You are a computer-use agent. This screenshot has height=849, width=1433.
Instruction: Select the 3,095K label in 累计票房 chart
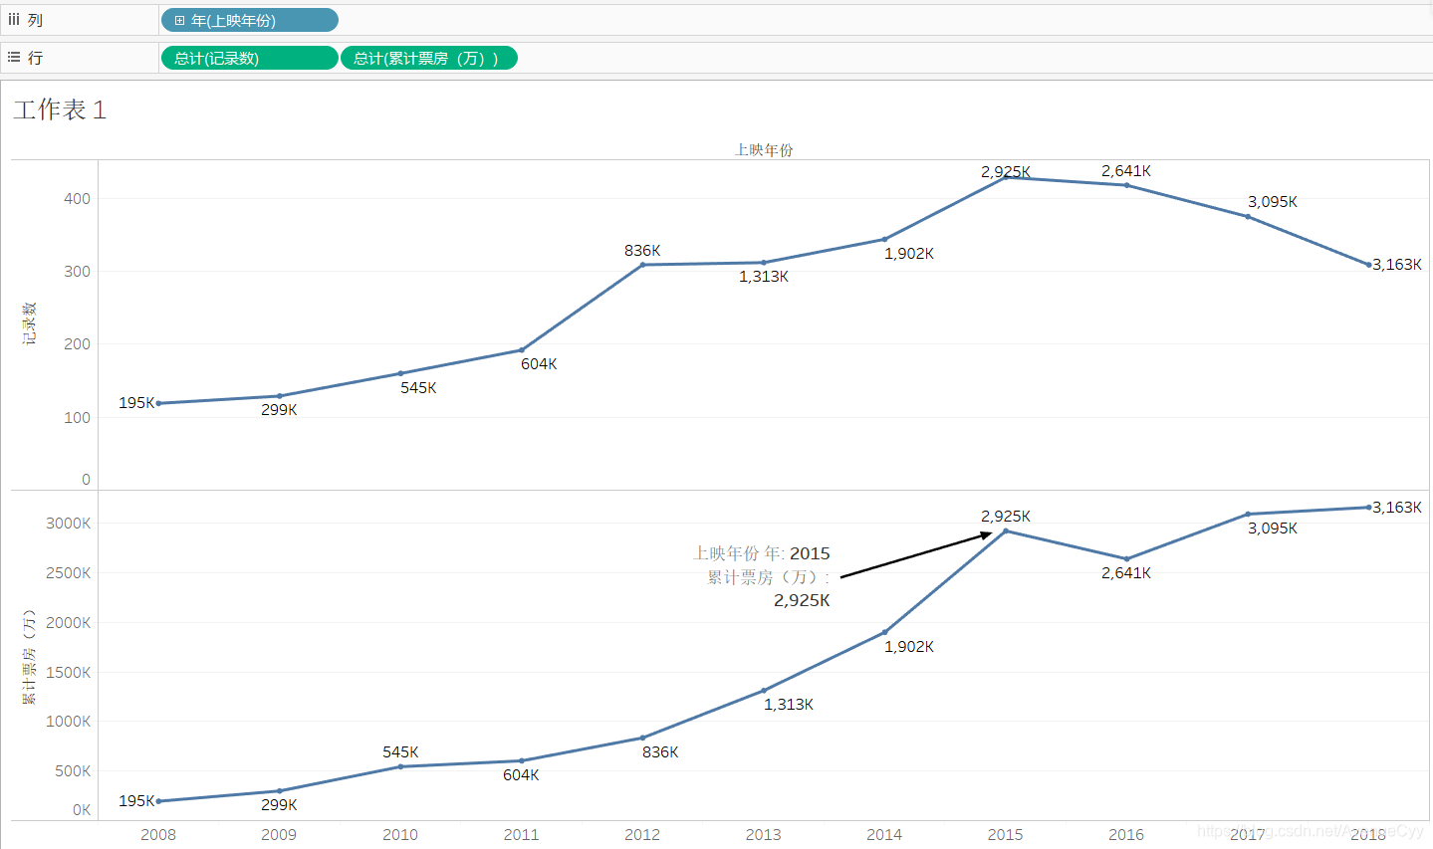coord(1273,529)
